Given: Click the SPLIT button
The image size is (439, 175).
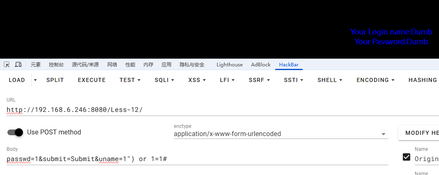Looking at the screenshot, I should [x=55, y=80].
